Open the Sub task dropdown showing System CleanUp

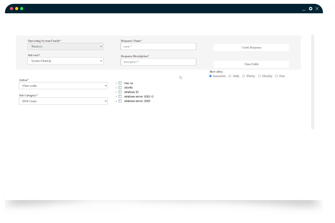65,61
